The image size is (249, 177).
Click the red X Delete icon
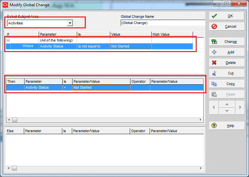[214, 63]
